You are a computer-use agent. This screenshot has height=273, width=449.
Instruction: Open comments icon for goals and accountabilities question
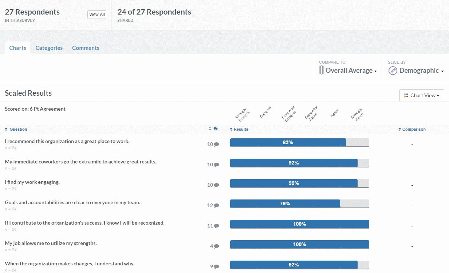[x=217, y=206]
